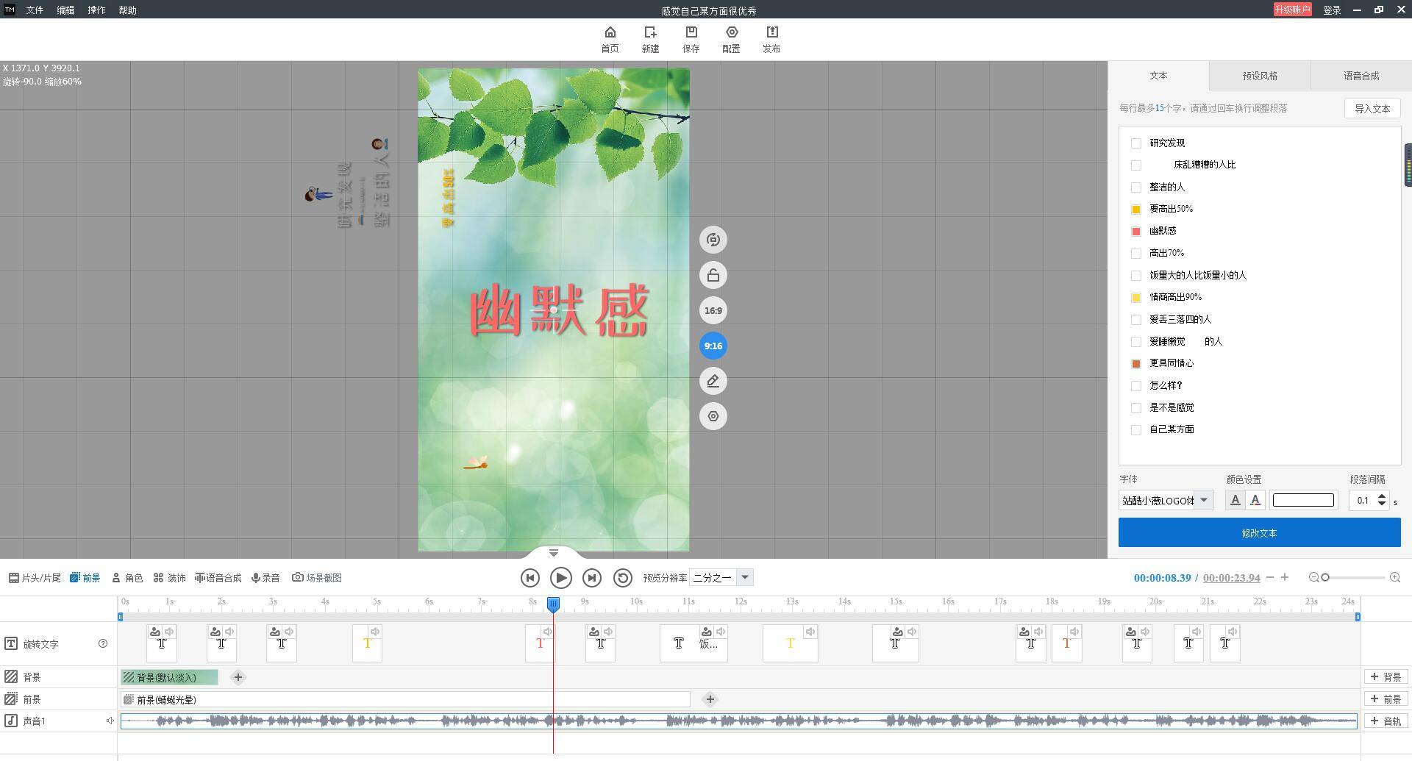Viewport: 1412px width, 761px height.
Task: Open the 站酷小薇LOGO体 font dropdown
Action: (1204, 501)
